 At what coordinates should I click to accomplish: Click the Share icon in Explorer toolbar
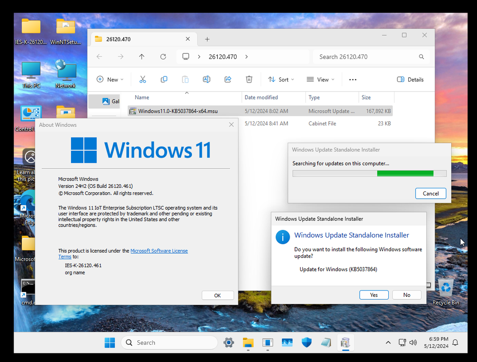point(228,79)
